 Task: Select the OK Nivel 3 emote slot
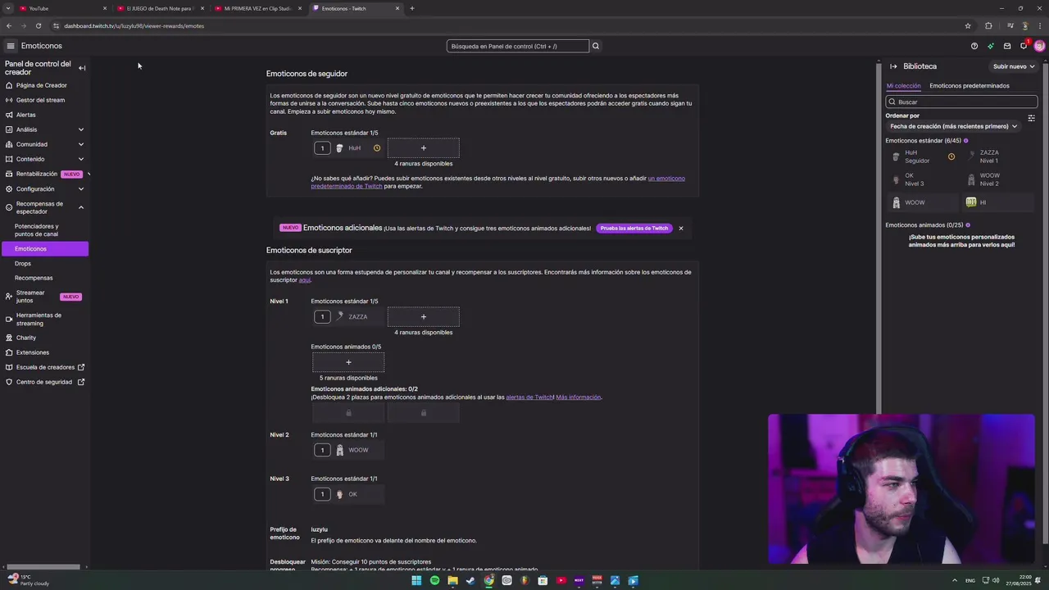(x=348, y=494)
